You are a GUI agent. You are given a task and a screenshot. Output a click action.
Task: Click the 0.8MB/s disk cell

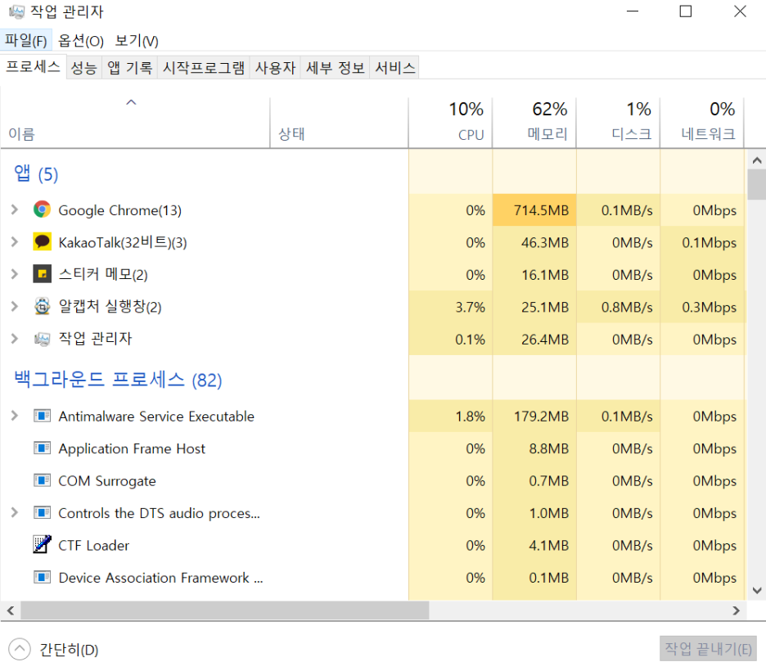[x=619, y=307]
